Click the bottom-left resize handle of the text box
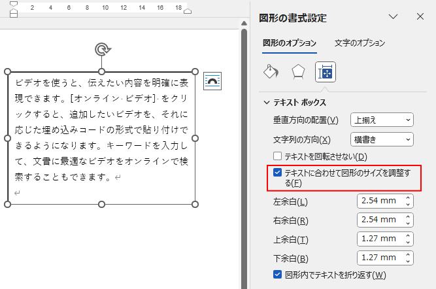This screenshot has height=289, width=436. pyautogui.click(x=7, y=205)
